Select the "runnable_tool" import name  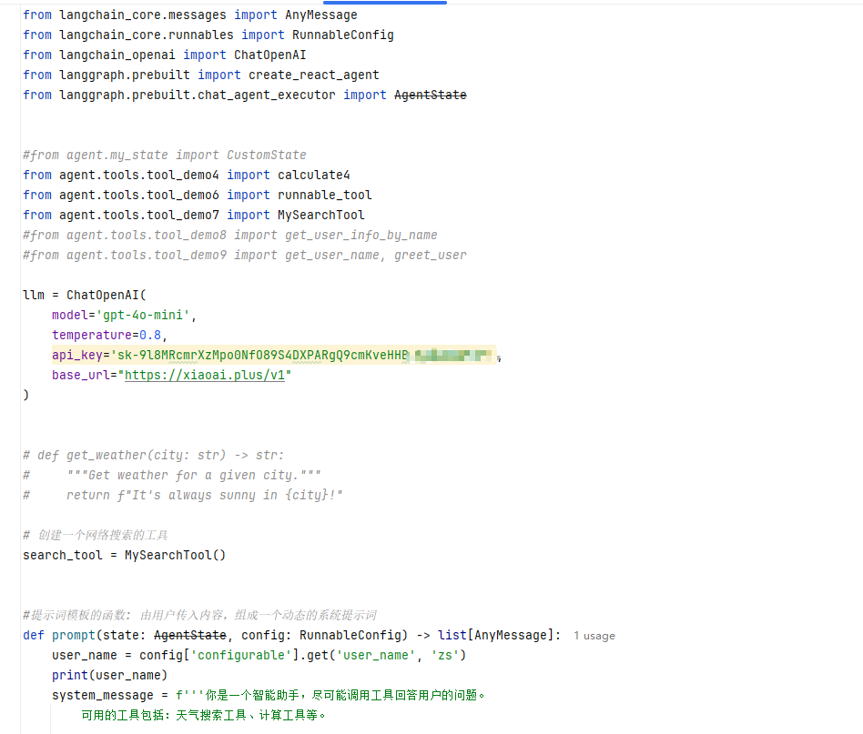tap(325, 196)
